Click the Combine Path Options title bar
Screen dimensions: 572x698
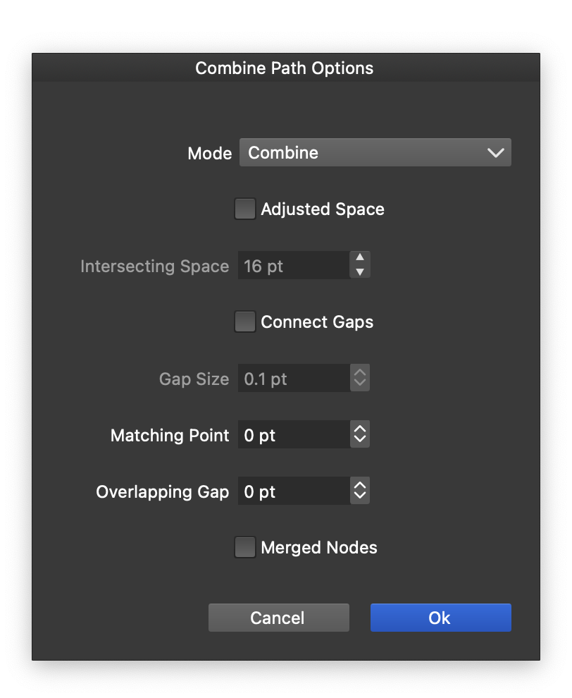(x=285, y=68)
